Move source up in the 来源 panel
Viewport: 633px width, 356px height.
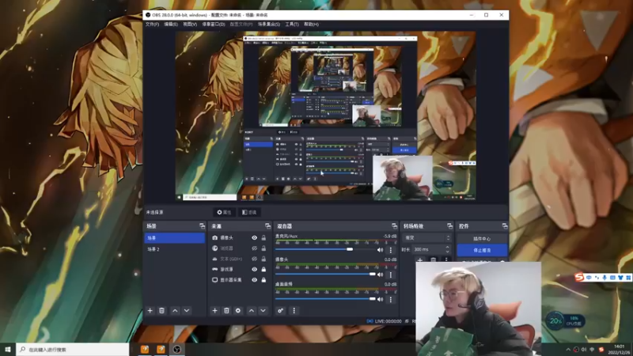tap(252, 310)
